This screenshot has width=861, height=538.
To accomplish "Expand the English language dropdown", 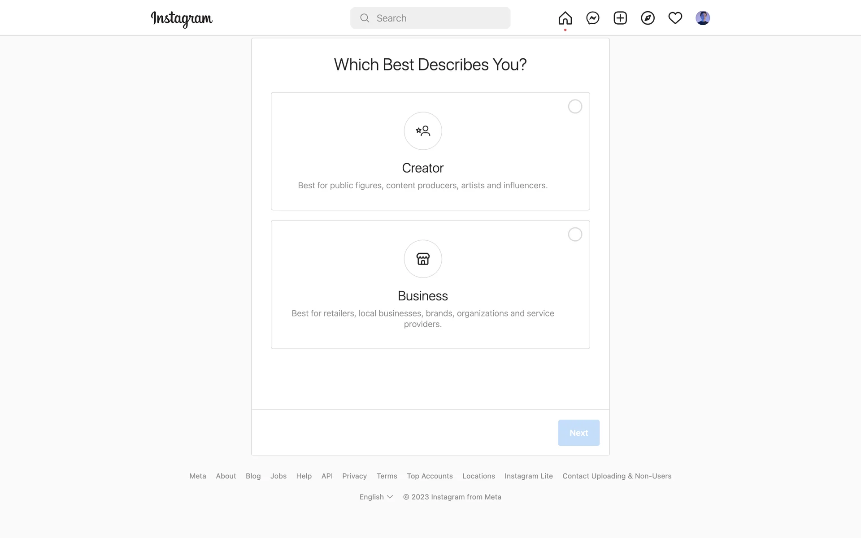I will (376, 497).
